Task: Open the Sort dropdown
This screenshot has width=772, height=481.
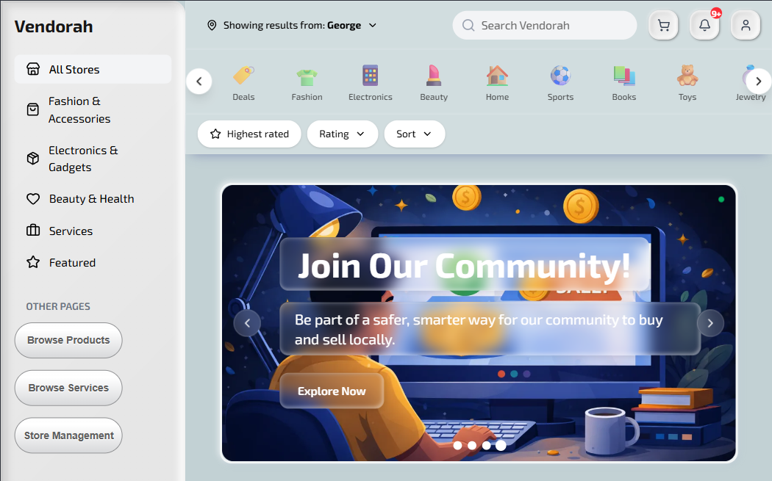Action: pyautogui.click(x=414, y=134)
